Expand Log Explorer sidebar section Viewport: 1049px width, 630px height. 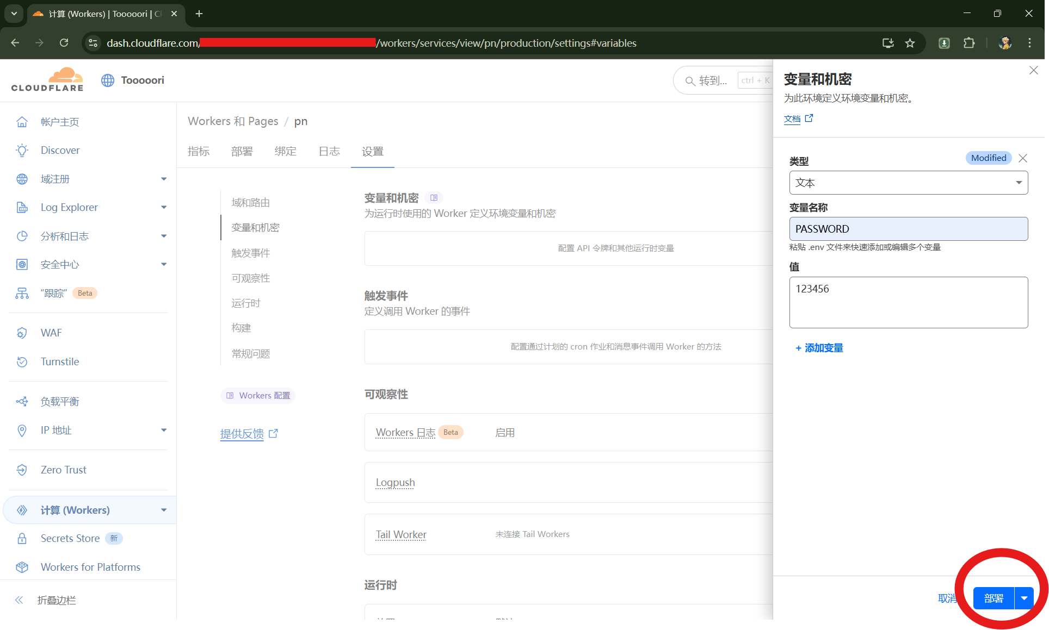pos(163,207)
